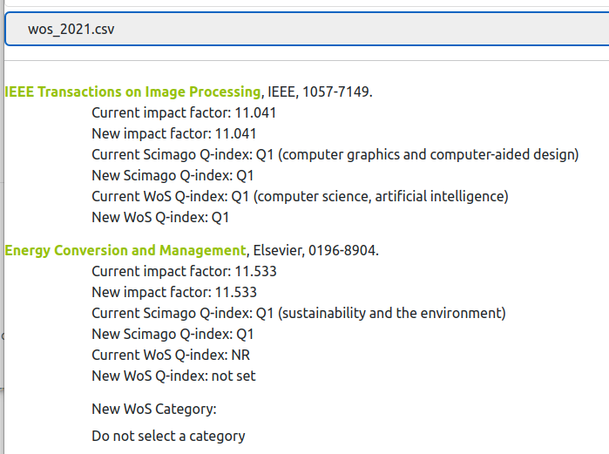The width and height of the screenshot is (609, 454).
Task: Click the 'New Scimago Q-index: Q1' line under IEEE
Action: [173, 175]
